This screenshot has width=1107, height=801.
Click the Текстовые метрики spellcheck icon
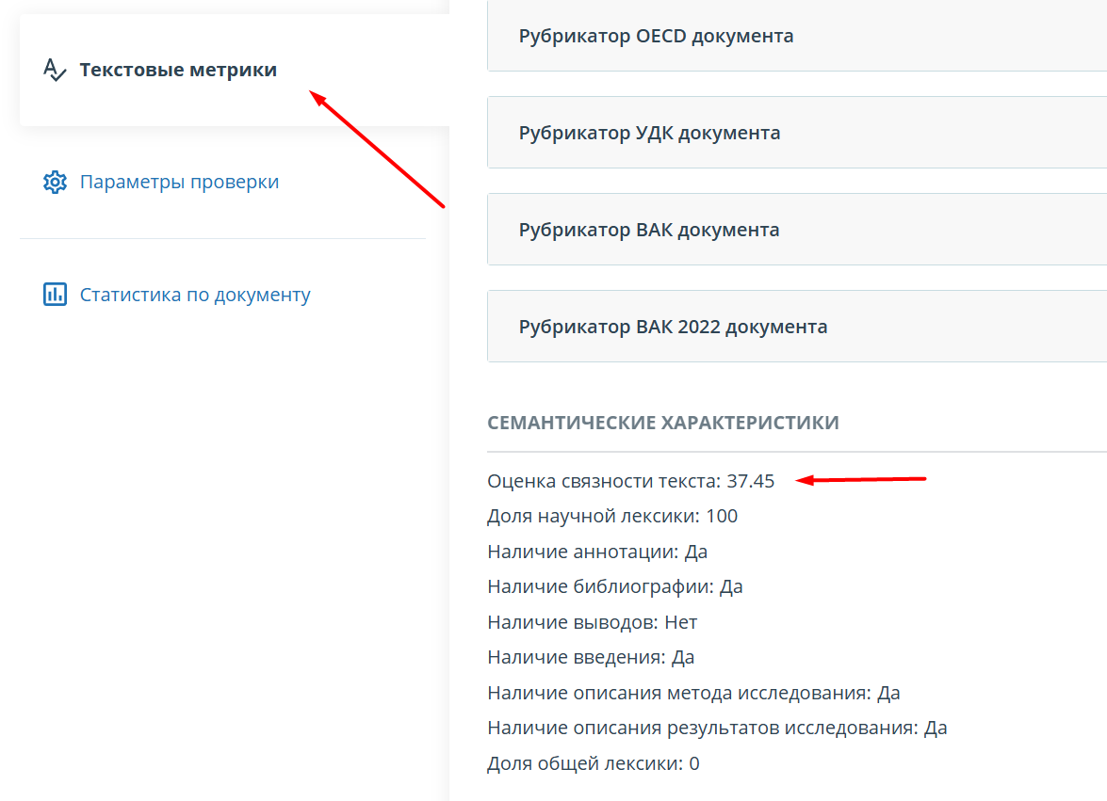point(55,70)
